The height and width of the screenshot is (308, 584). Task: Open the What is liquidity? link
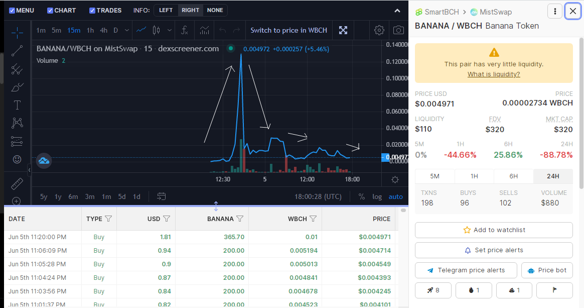point(494,74)
